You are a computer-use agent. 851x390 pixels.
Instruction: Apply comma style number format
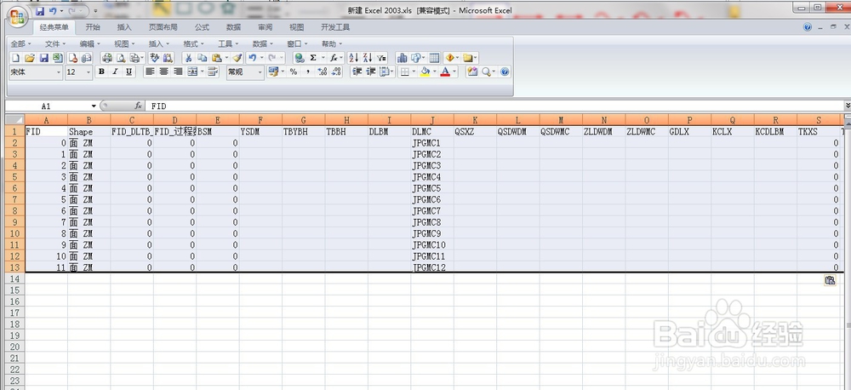pos(308,72)
